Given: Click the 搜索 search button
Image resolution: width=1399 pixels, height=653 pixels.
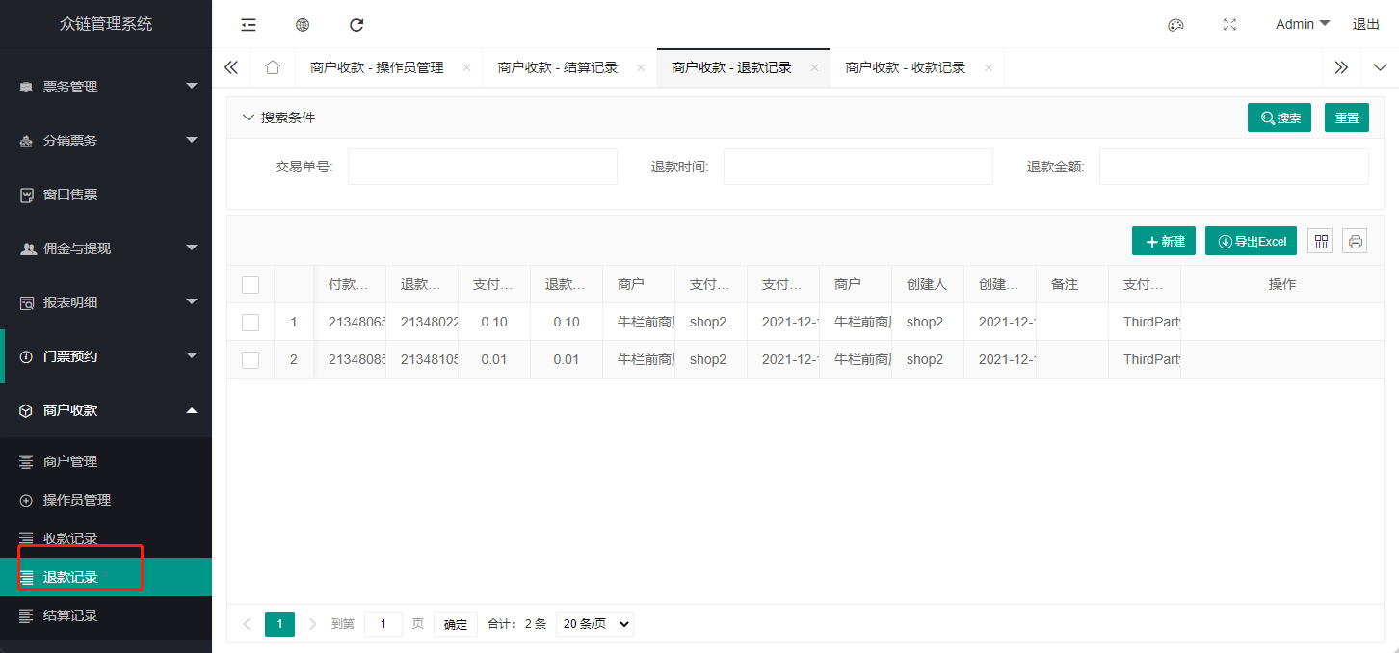Looking at the screenshot, I should click(x=1279, y=117).
